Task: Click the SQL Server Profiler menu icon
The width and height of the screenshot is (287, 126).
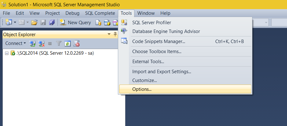Action: (x=124, y=22)
